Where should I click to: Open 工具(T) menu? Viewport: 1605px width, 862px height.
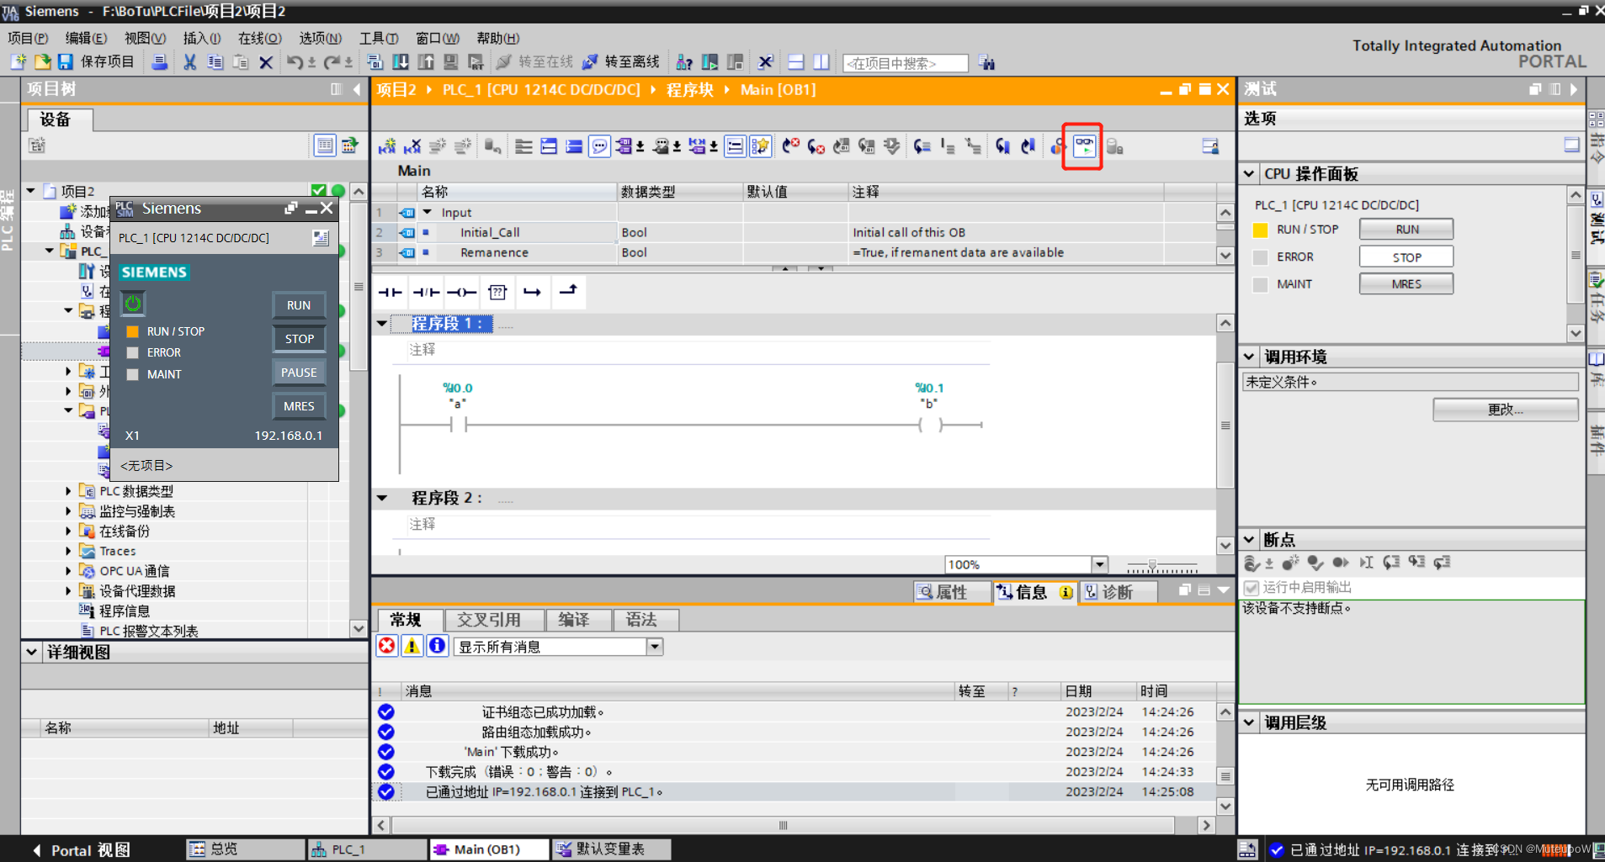point(379,38)
